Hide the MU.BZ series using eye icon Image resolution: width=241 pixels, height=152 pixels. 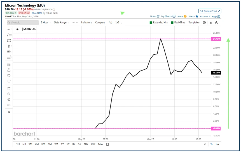pos(17,29)
